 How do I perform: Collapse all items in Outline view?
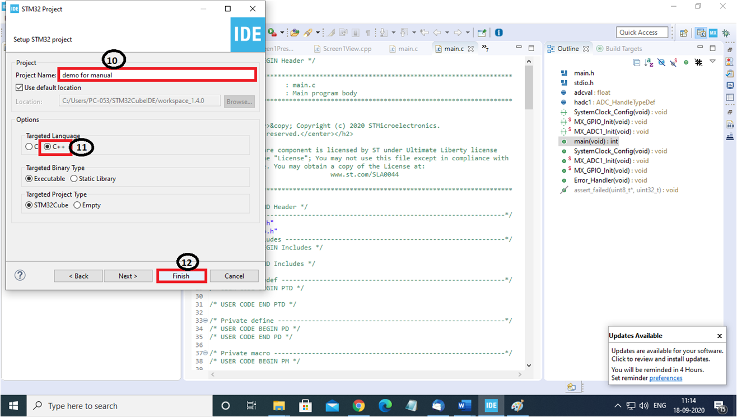pos(637,62)
